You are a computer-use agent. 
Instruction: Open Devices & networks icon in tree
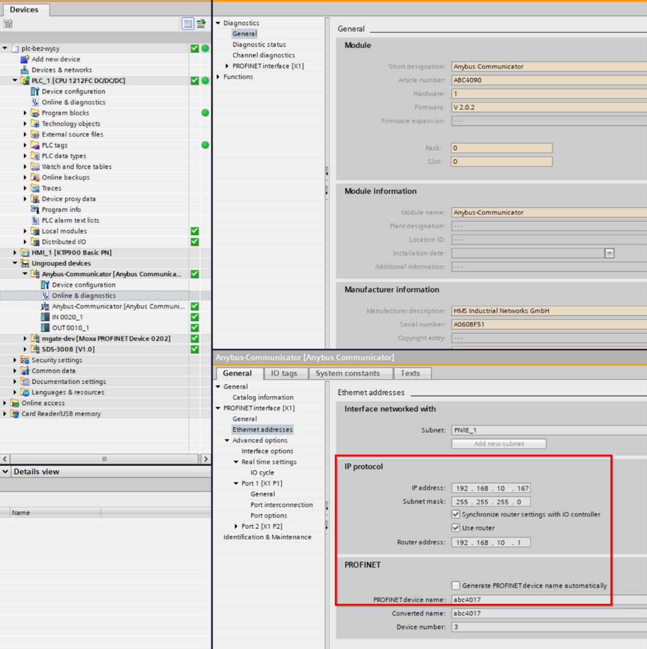[25, 70]
